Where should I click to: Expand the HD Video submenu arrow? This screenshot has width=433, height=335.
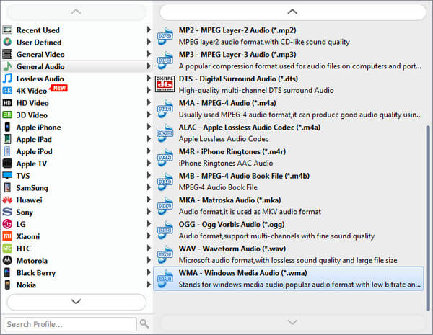pos(149,103)
